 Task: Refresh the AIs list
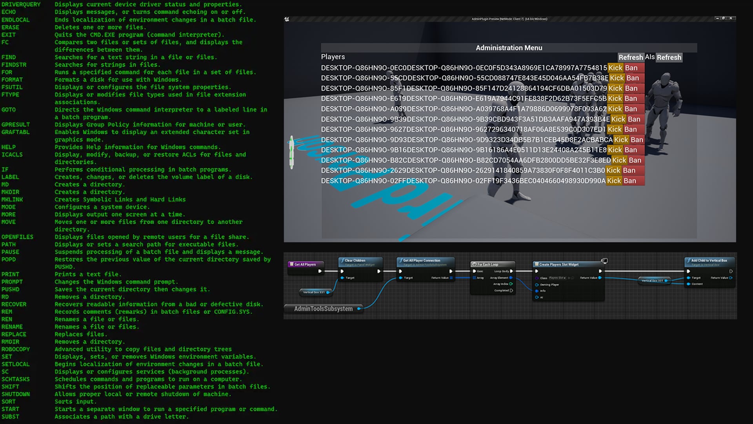(669, 57)
